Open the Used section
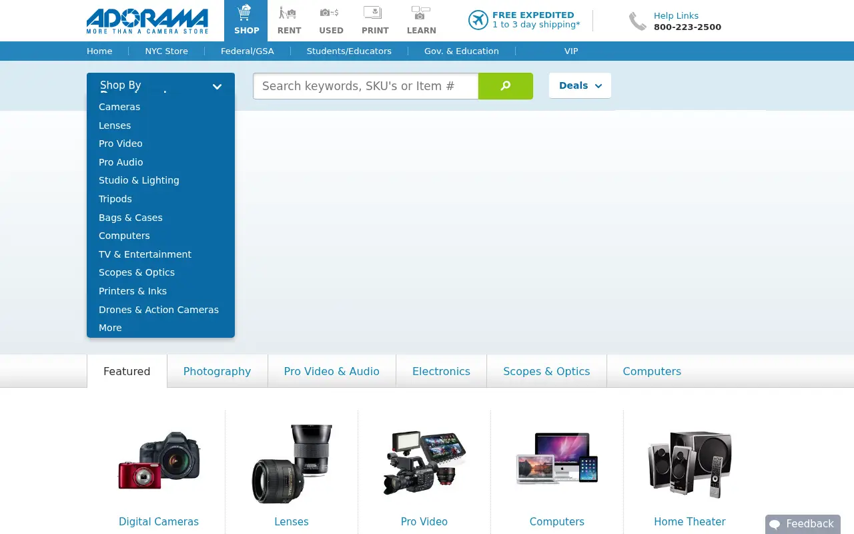This screenshot has height=534, width=854. tap(331, 21)
